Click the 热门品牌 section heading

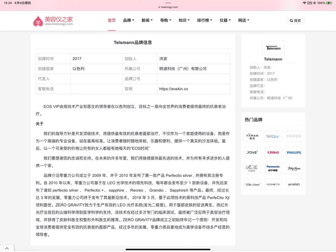253,120
